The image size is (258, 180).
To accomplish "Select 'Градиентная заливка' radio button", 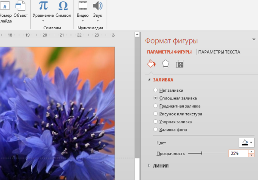I will (x=156, y=106).
